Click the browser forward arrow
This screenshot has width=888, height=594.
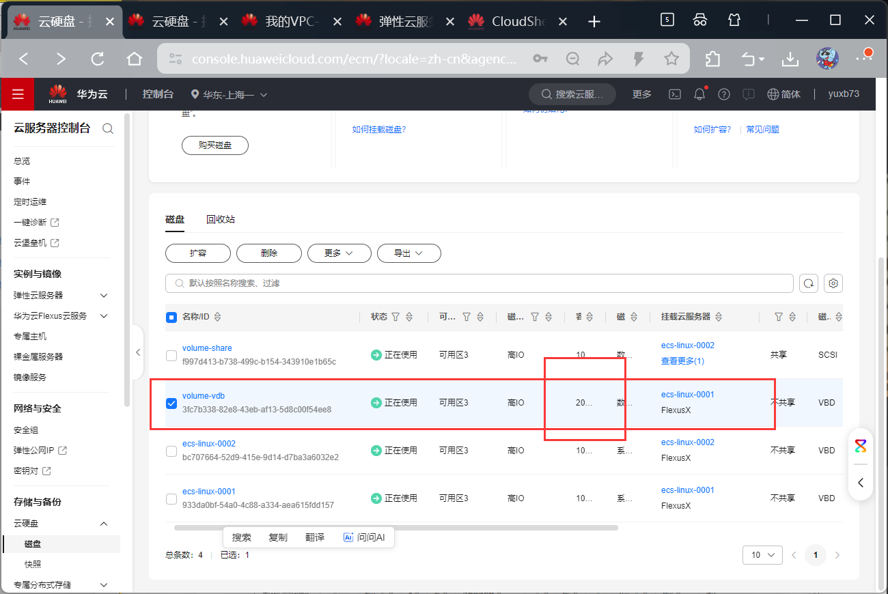click(x=61, y=59)
